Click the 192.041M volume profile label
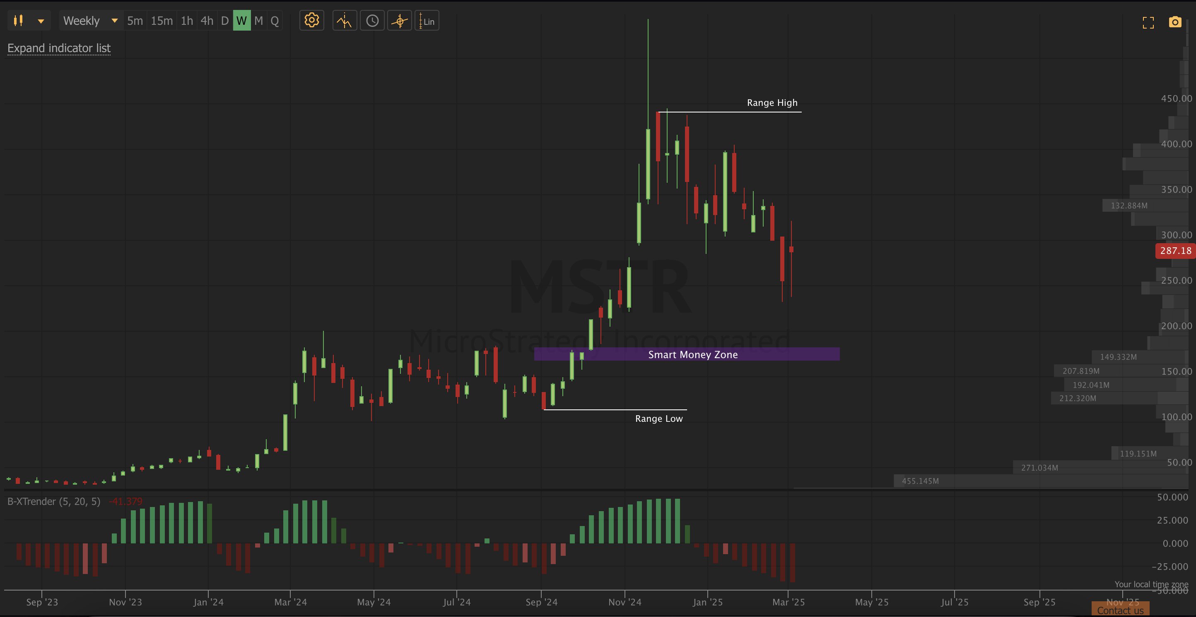1196x617 pixels. (x=1091, y=385)
